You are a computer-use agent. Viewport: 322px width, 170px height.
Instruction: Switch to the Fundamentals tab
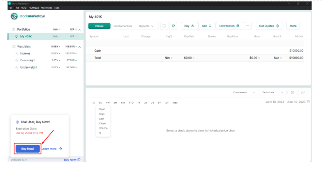(123, 26)
